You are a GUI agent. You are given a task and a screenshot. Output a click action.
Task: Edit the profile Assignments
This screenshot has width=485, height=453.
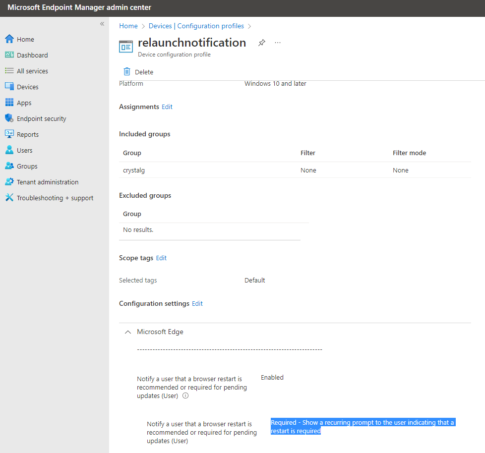(x=167, y=107)
